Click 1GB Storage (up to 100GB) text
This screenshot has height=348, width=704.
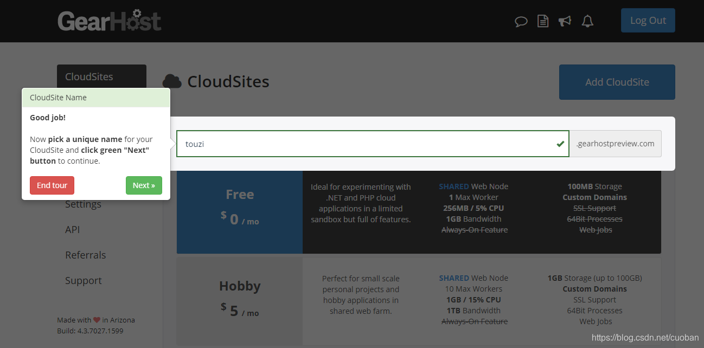[x=594, y=278]
